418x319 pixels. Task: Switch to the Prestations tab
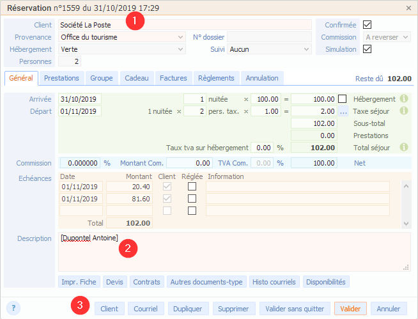coord(61,78)
